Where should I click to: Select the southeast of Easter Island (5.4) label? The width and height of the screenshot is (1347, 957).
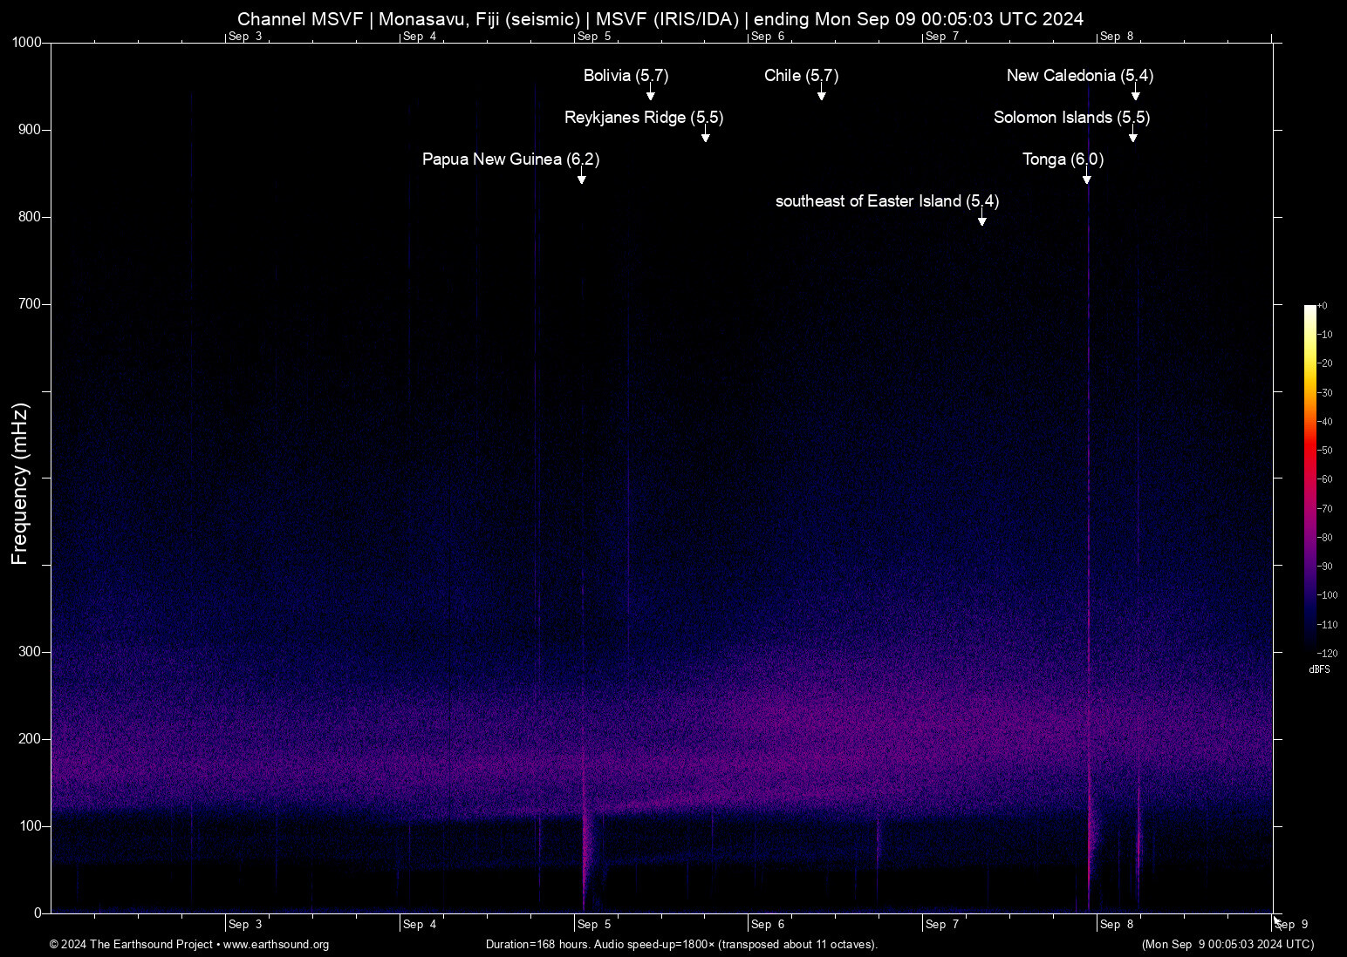[885, 201]
